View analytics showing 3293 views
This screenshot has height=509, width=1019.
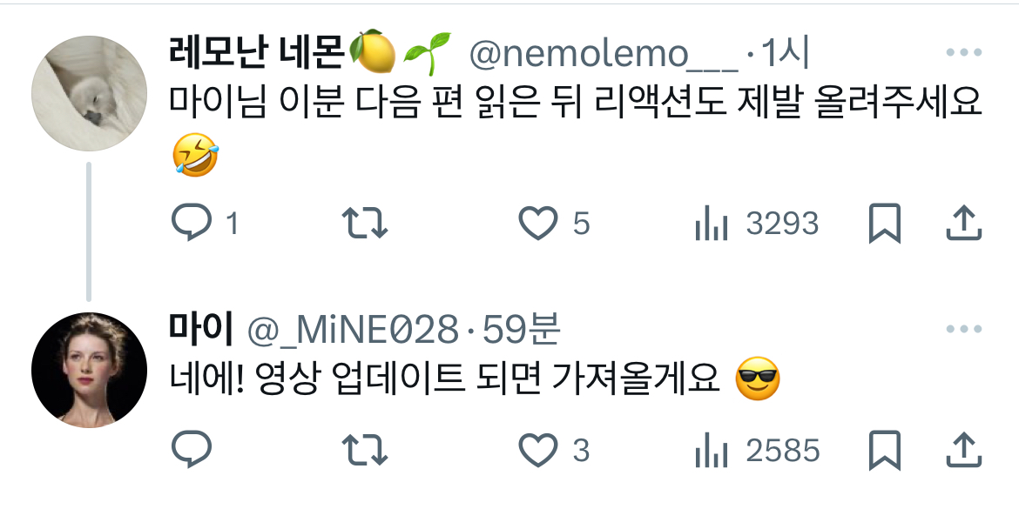711,224
